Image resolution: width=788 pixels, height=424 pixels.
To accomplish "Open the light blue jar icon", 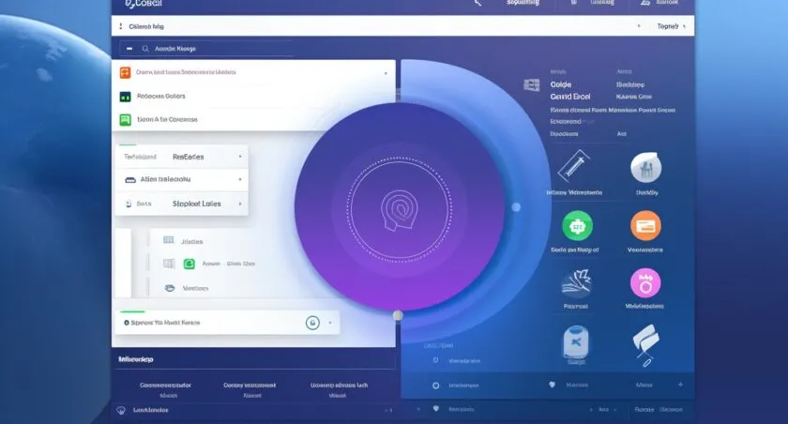I will pyautogui.click(x=576, y=342).
